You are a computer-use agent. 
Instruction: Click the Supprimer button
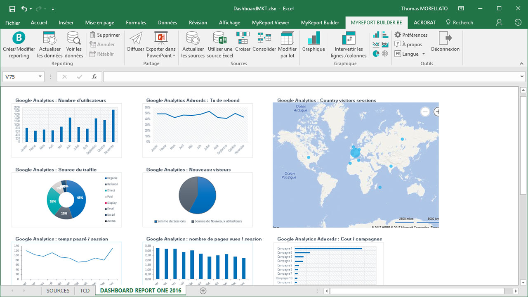[104, 35]
